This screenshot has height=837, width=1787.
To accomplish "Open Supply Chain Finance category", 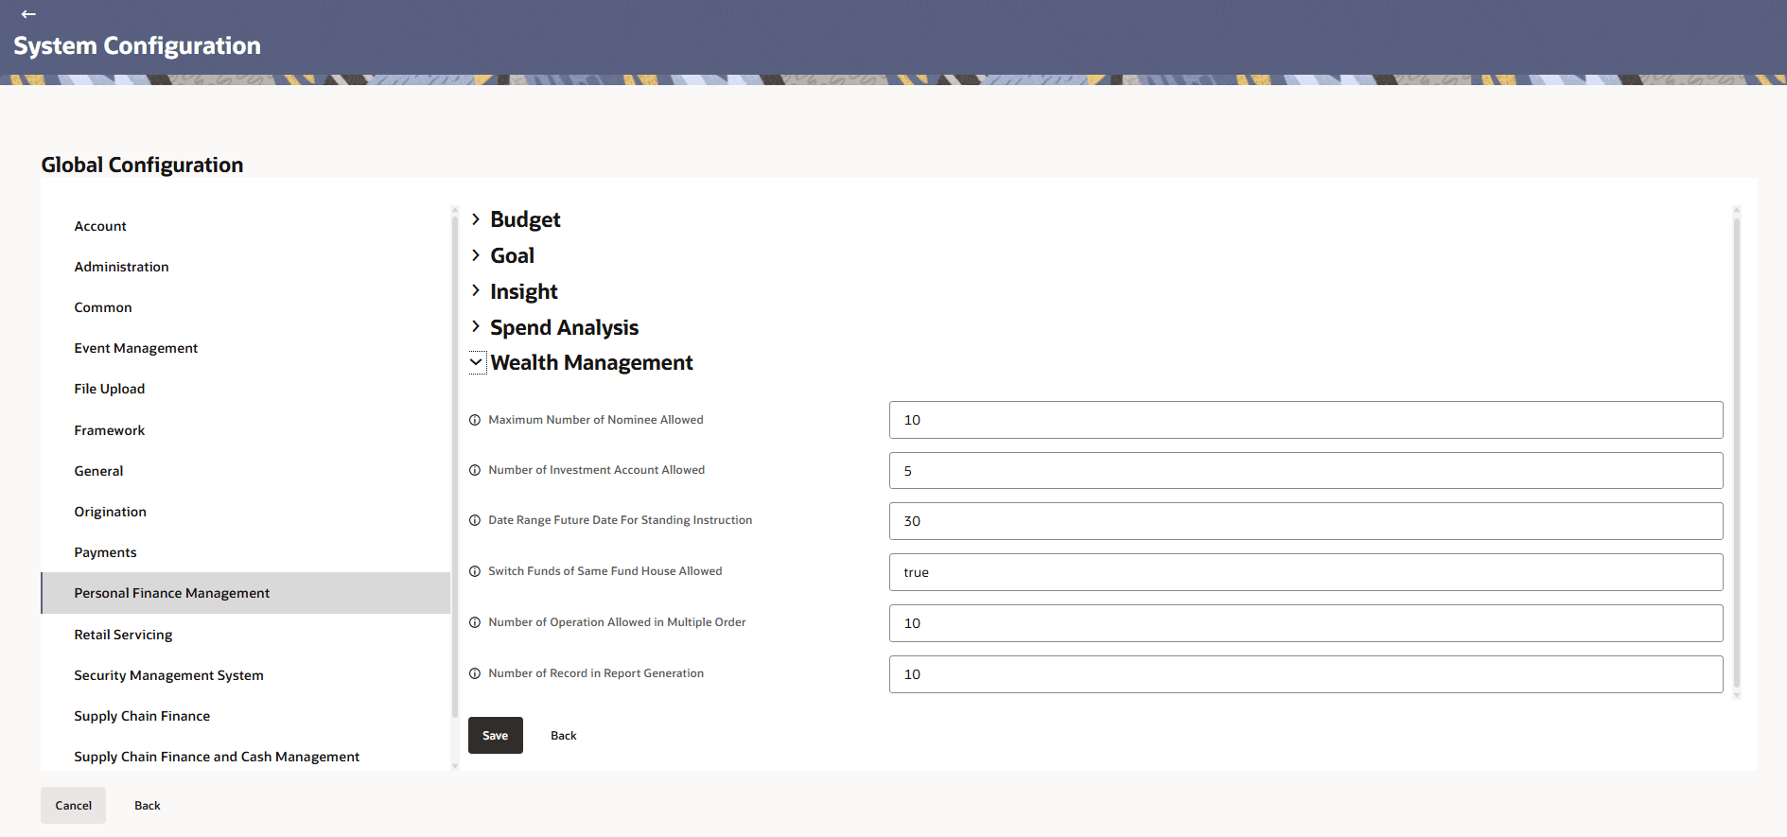I will tap(245, 716).
